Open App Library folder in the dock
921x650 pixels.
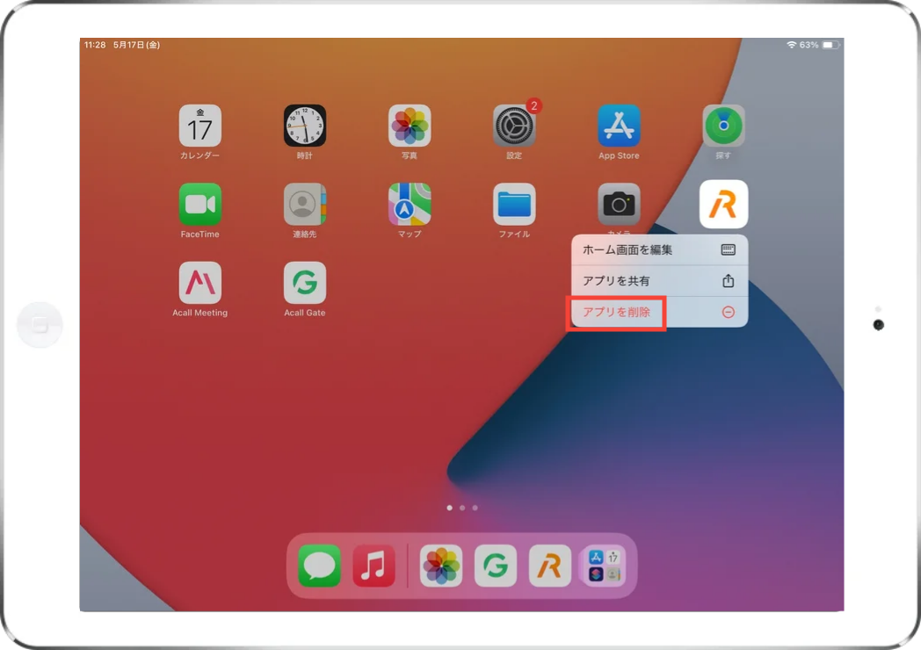(x=605, y=566)
